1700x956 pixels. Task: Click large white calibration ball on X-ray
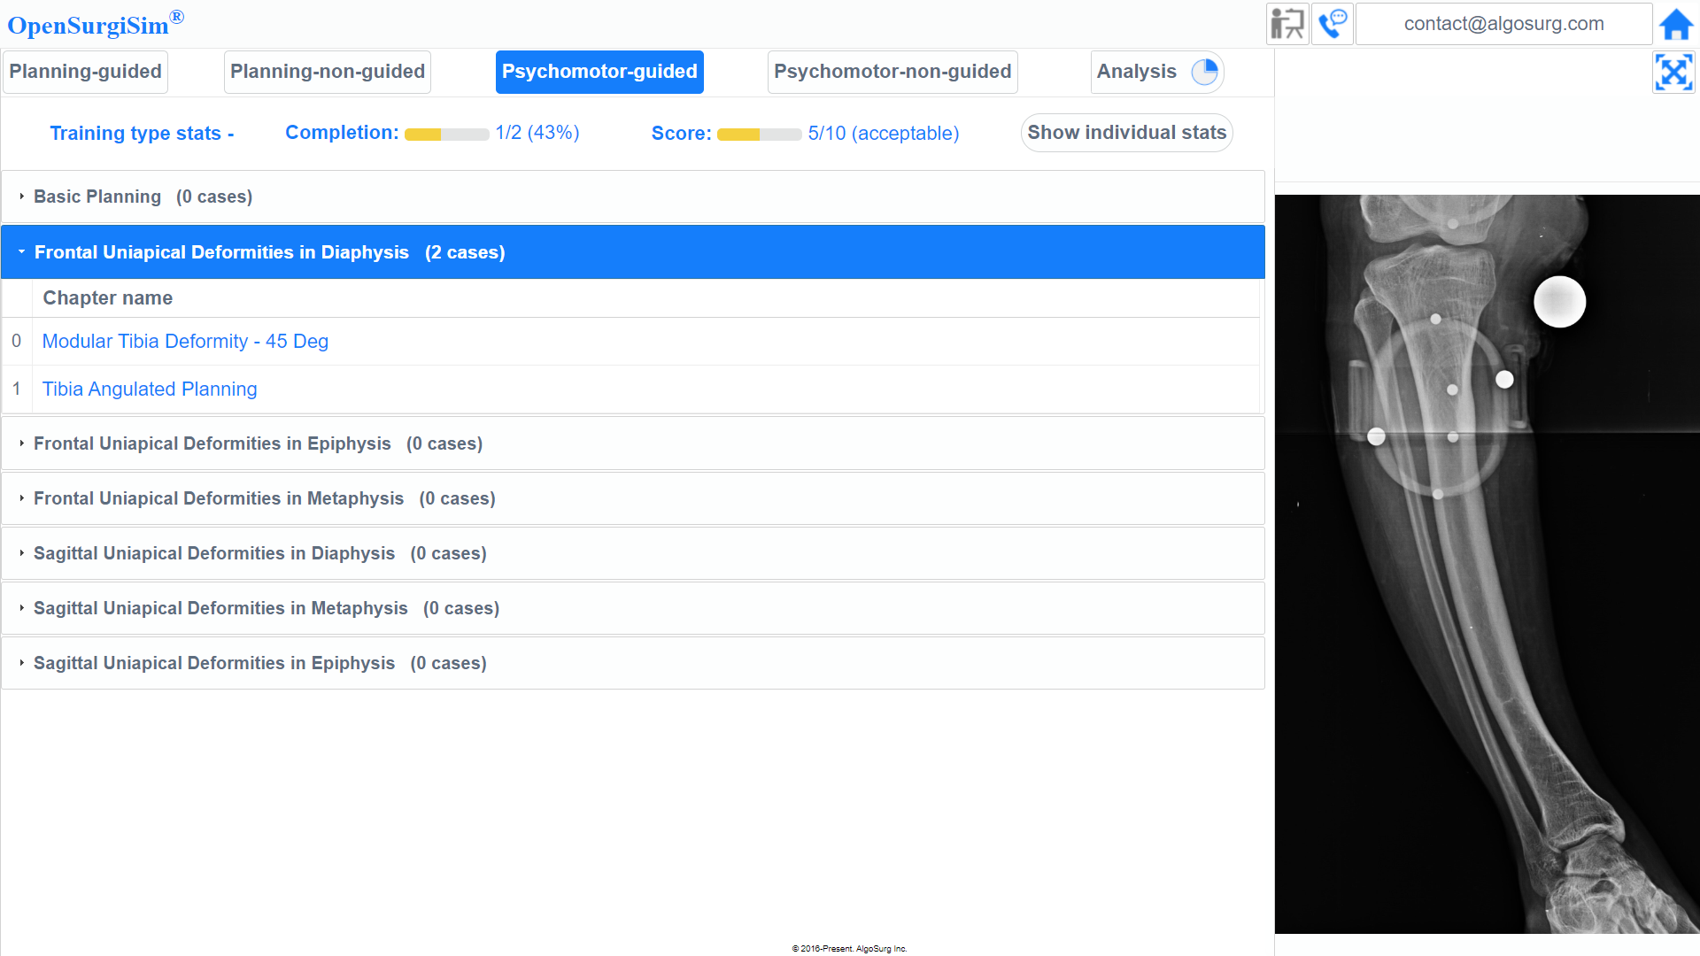pos(1559,302)
